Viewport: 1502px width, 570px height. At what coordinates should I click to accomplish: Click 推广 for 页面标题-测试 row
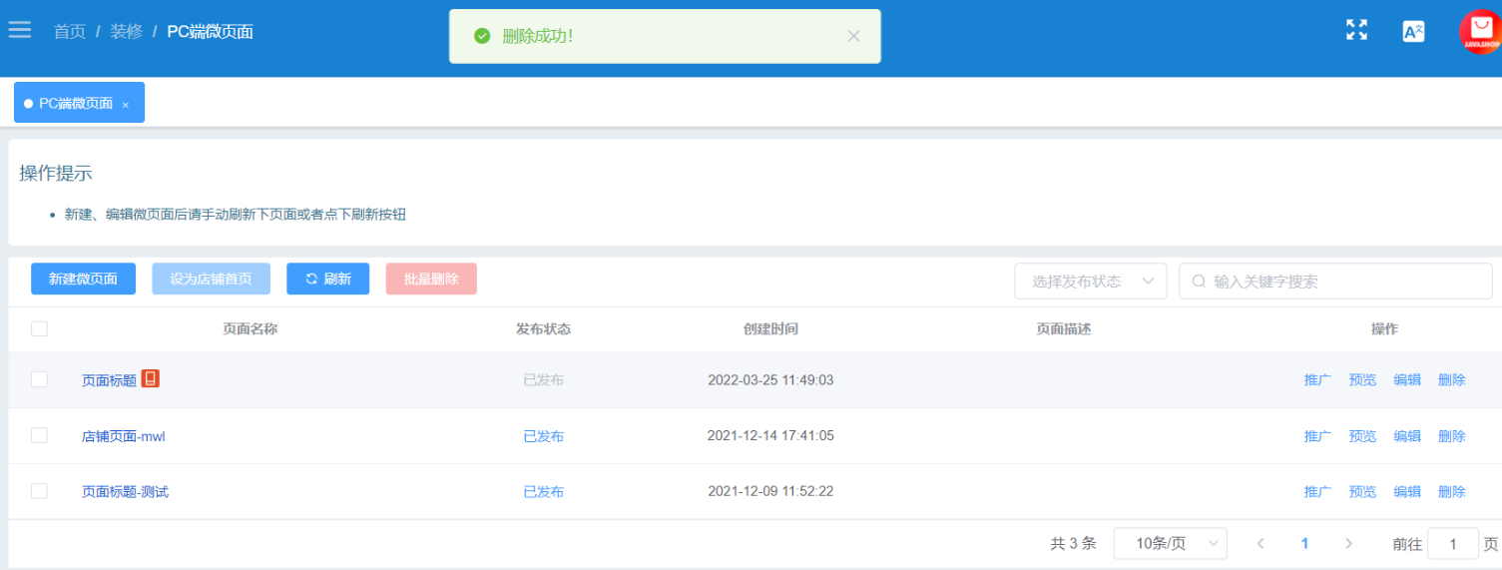[x=1317, y=492]
